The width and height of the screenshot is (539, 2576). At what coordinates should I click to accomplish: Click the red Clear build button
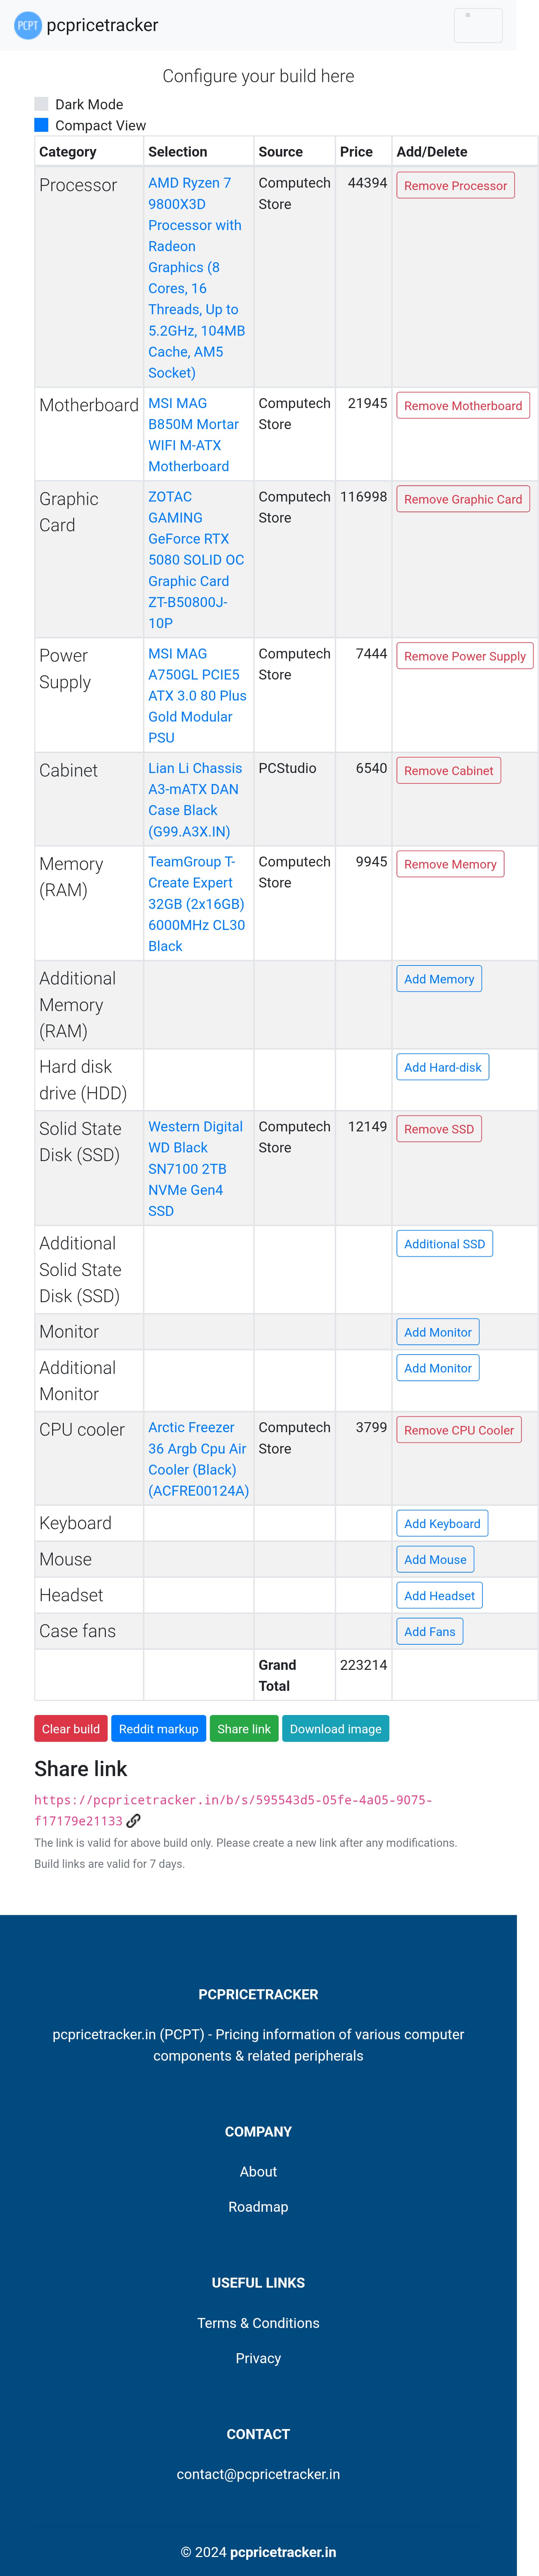tap(70, 1729)
